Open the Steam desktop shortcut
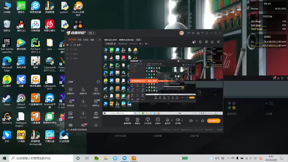The width and height of the screenshot is (288, 162). pyautogui.click(x=7, y=100)
